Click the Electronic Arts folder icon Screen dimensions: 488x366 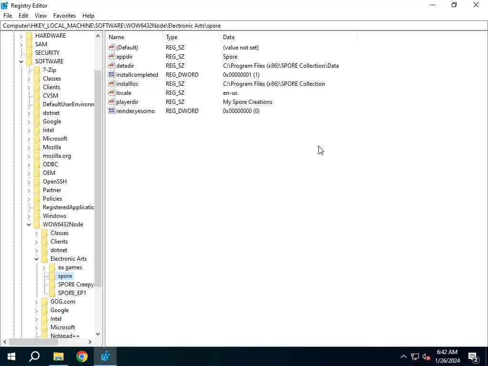coord(44,259)
